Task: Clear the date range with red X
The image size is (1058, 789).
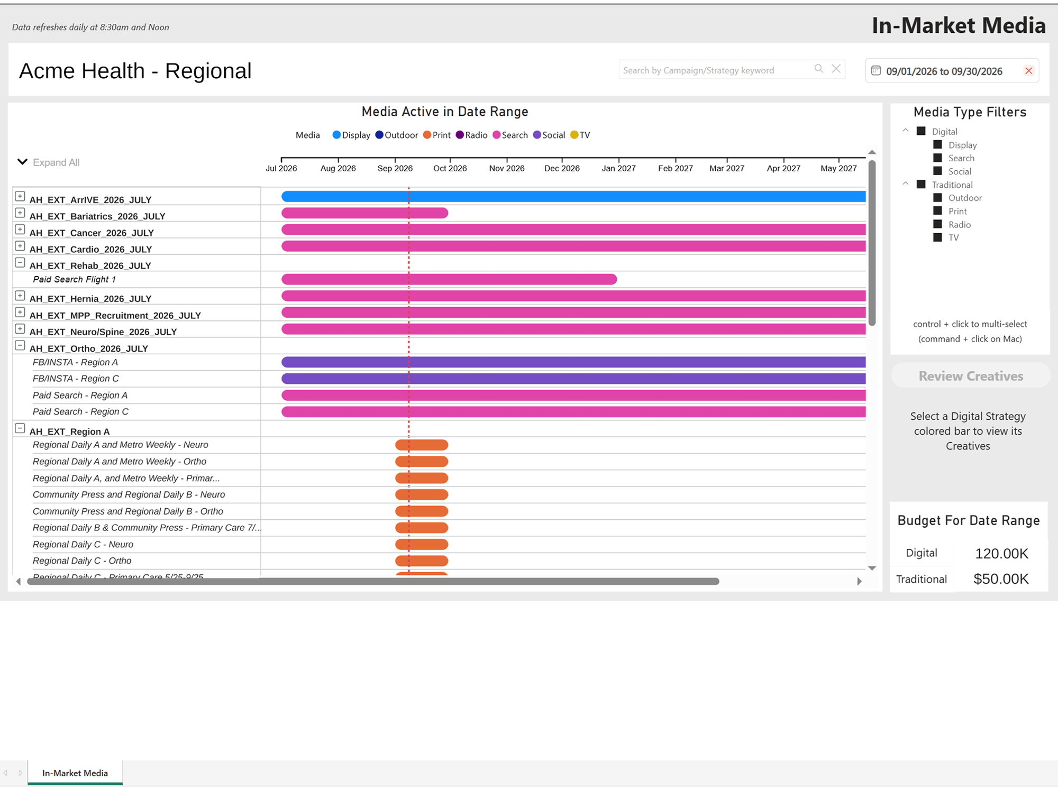Action: pos(1029,71)
